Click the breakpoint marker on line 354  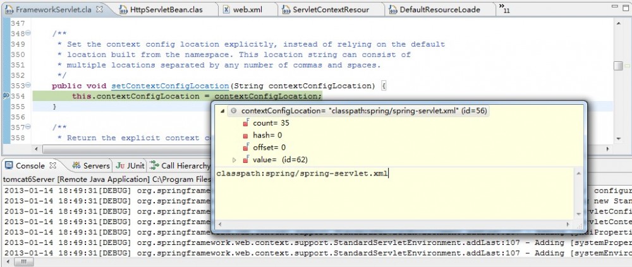pos(6,96)
